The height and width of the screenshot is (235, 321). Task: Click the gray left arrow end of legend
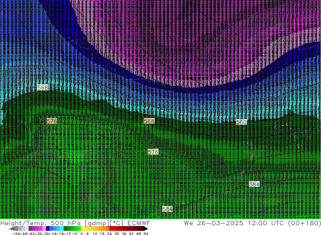click(12, 229)
